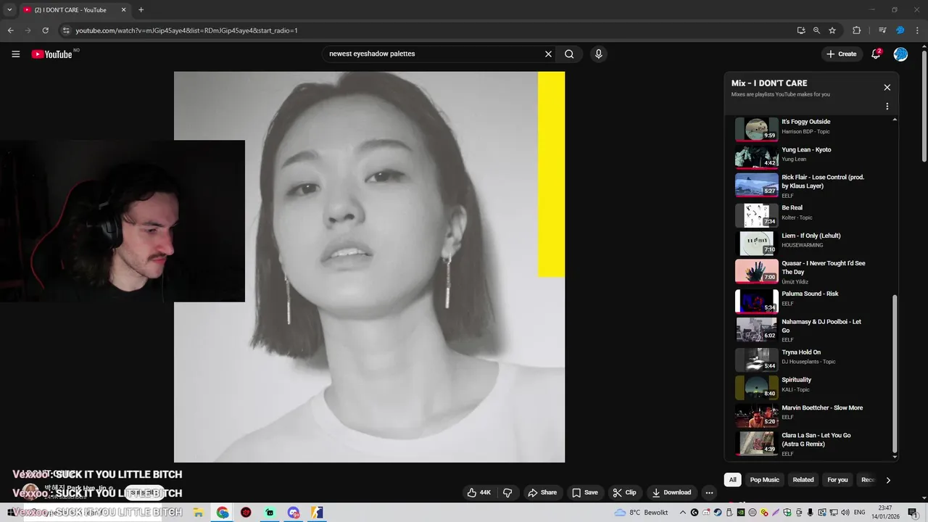Open File Explorer from the taskbar
Image resolution: width=928 pixels, height=522 pixels.
[198, 513]
